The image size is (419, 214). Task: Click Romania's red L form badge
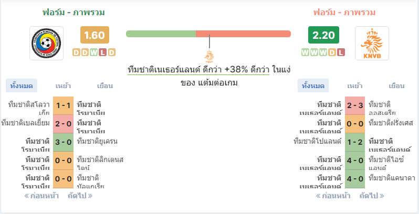pos(102,52)
